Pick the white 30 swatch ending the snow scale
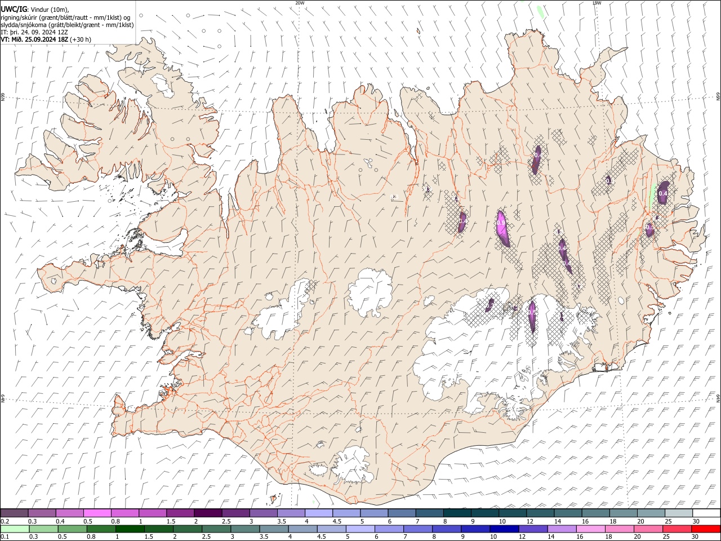Viewport: 721px width, 541px height. point(706,513)
